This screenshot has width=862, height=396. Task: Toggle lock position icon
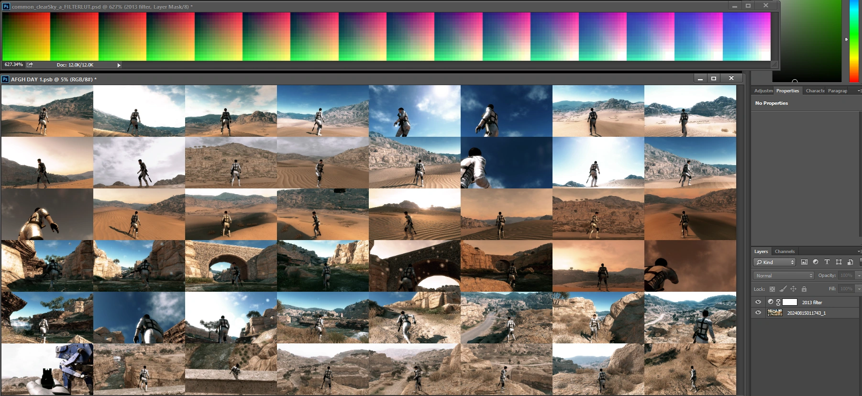point(793,289)
